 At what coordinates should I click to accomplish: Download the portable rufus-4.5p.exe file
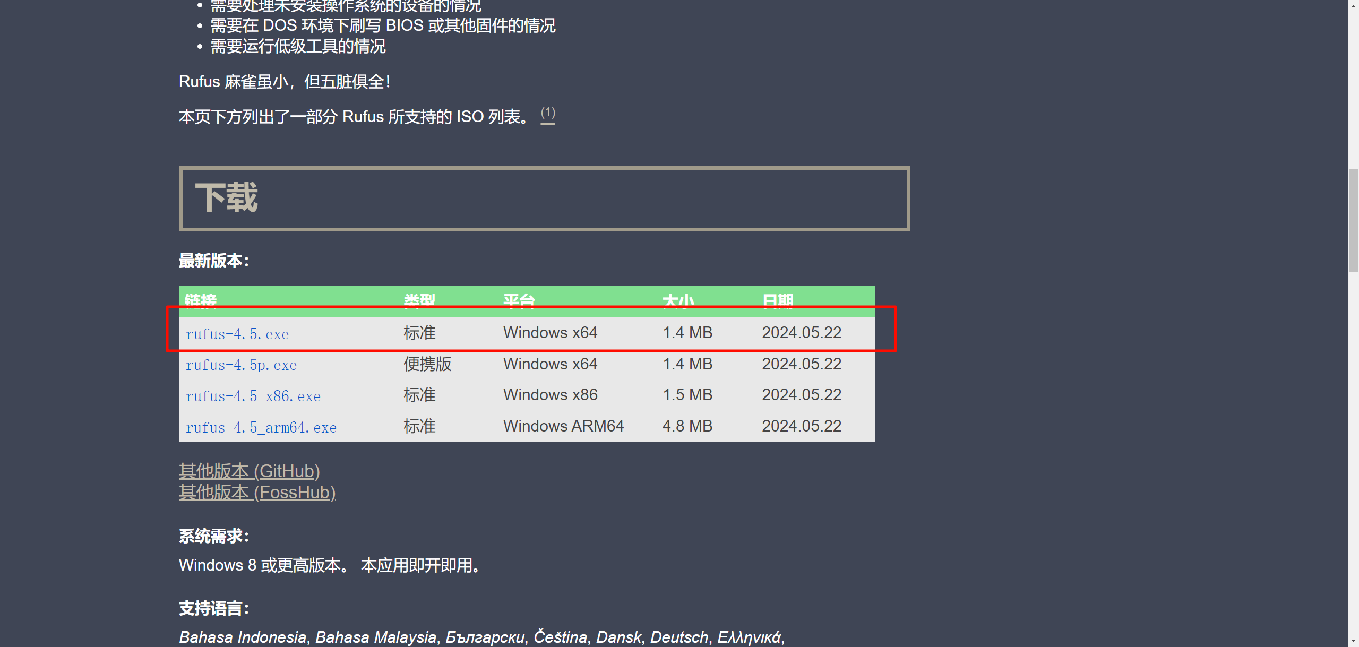pos(241,365)
